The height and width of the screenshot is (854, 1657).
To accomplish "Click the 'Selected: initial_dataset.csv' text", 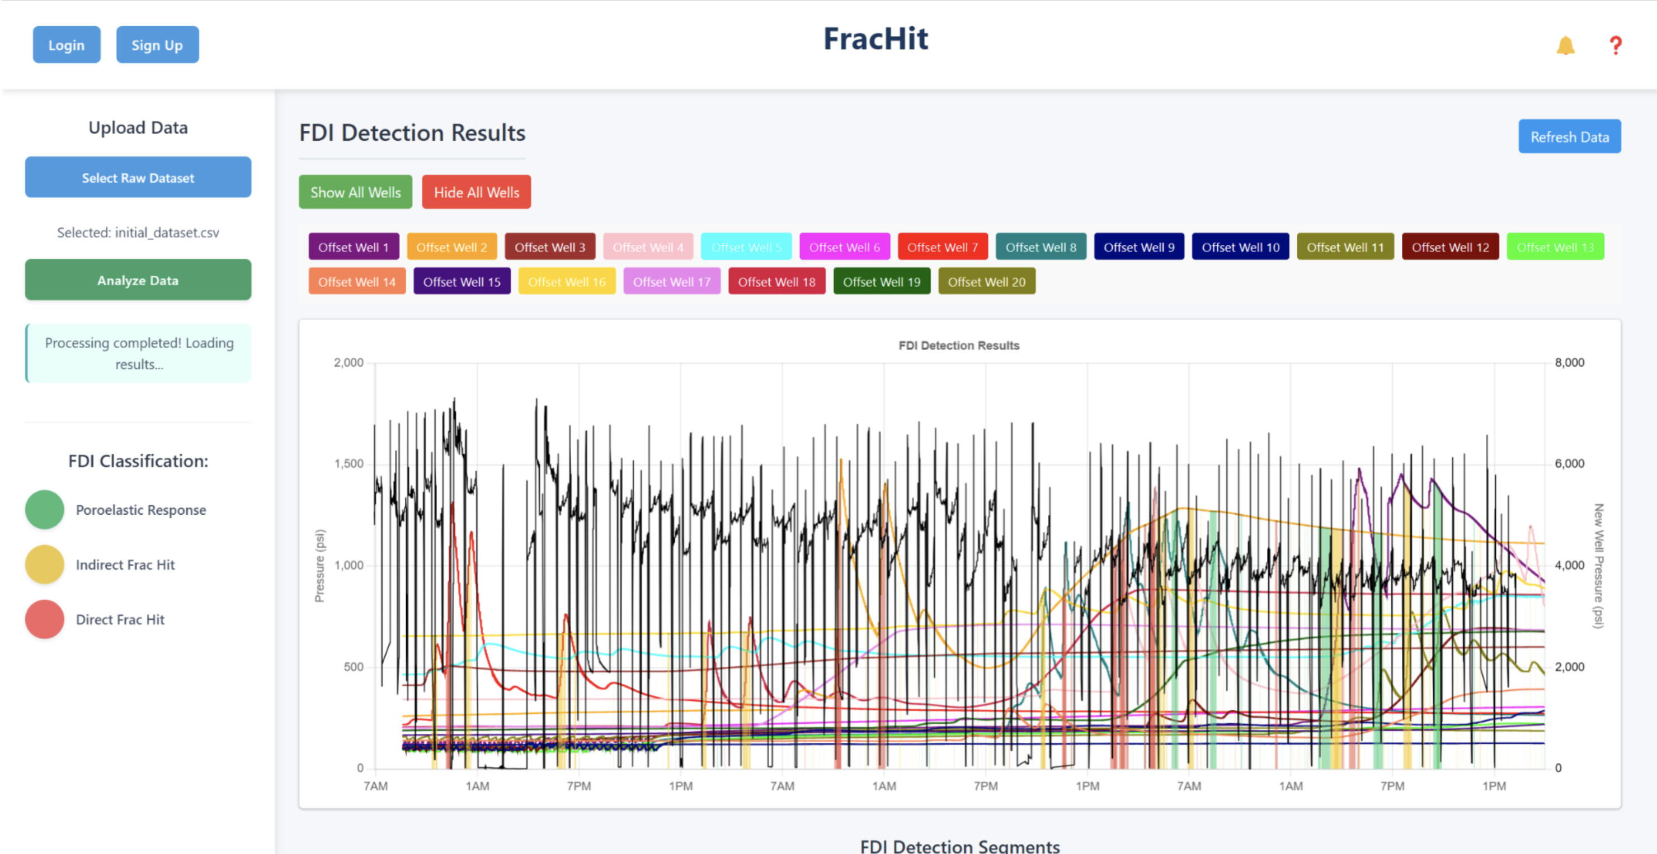I will coord(138,232).
